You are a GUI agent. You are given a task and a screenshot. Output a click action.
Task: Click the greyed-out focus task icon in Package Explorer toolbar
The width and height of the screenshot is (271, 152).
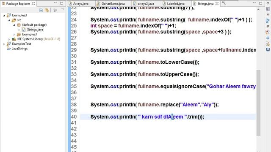pos(55,10)
